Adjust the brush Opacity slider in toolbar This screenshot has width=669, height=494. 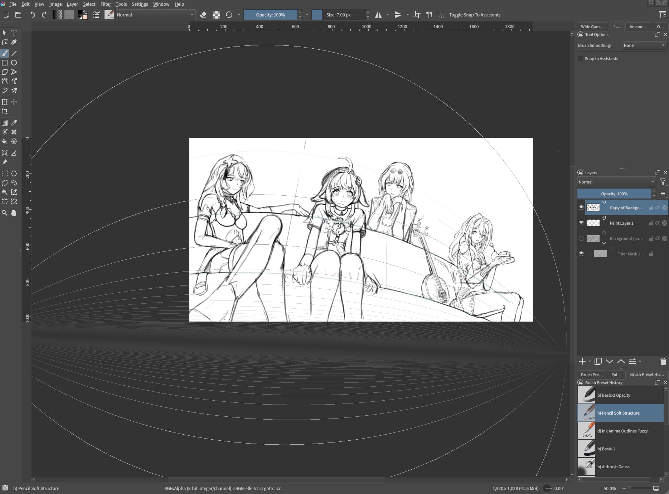coord(270,15)
